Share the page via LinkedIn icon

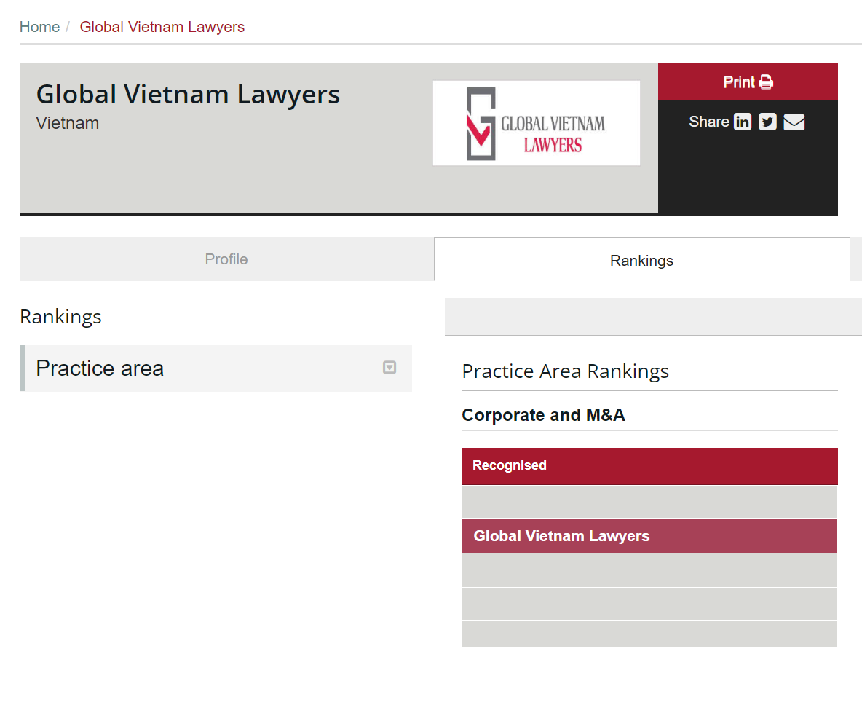(742, 122)
